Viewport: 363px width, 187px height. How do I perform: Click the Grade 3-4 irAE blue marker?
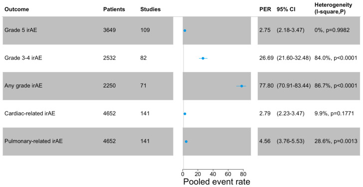(203, 58)
